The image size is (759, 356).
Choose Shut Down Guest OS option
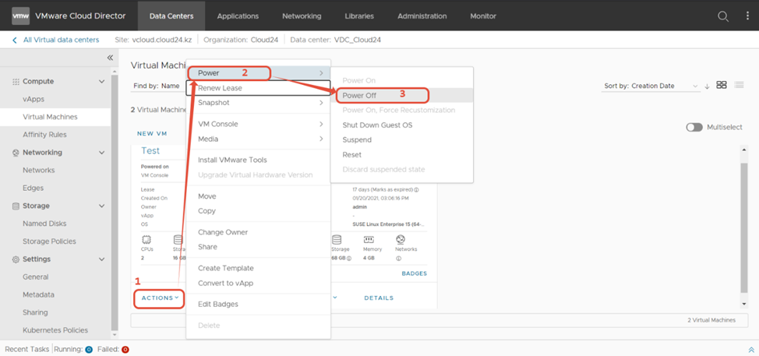point(377,125)
